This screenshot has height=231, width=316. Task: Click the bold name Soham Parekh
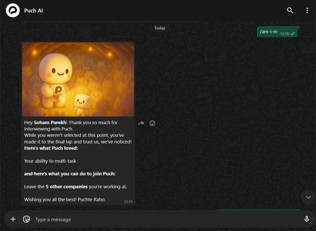(50, 122)
